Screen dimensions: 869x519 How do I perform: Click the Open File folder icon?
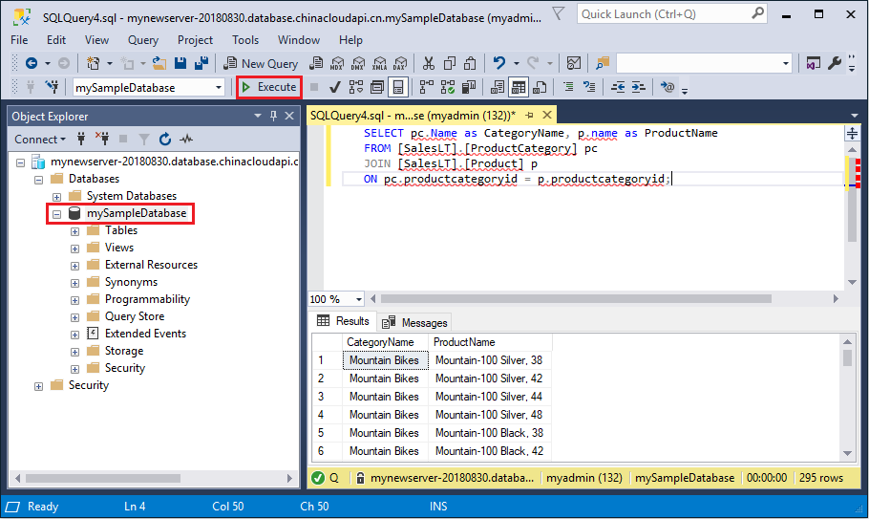tap(159, 63)
